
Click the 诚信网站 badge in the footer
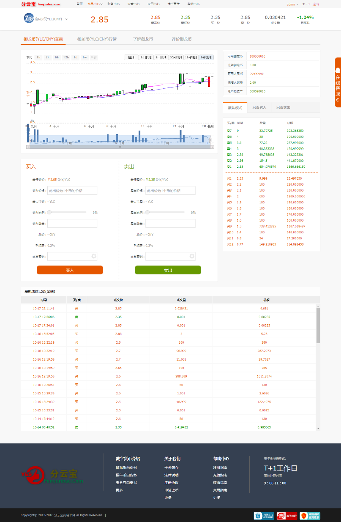click(287, 516)
